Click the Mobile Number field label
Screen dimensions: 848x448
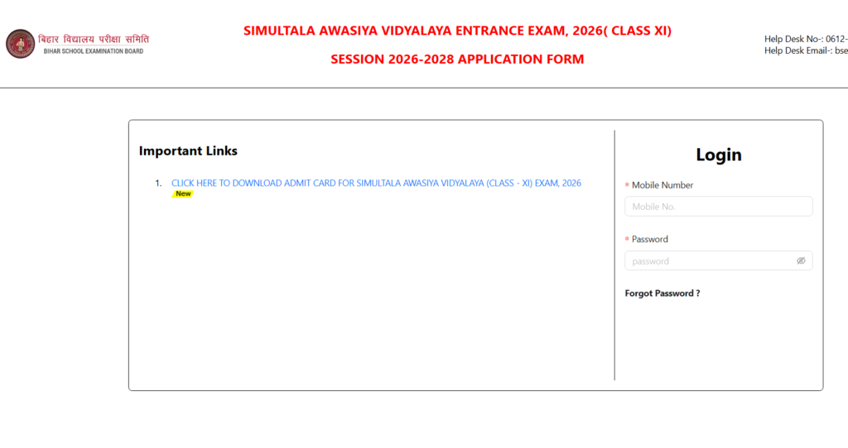tap(662, 185)
